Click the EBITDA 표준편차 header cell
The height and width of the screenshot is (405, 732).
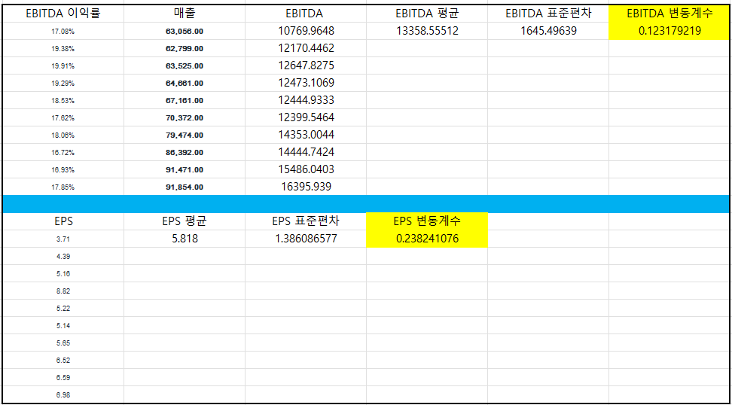pos(547,14)
